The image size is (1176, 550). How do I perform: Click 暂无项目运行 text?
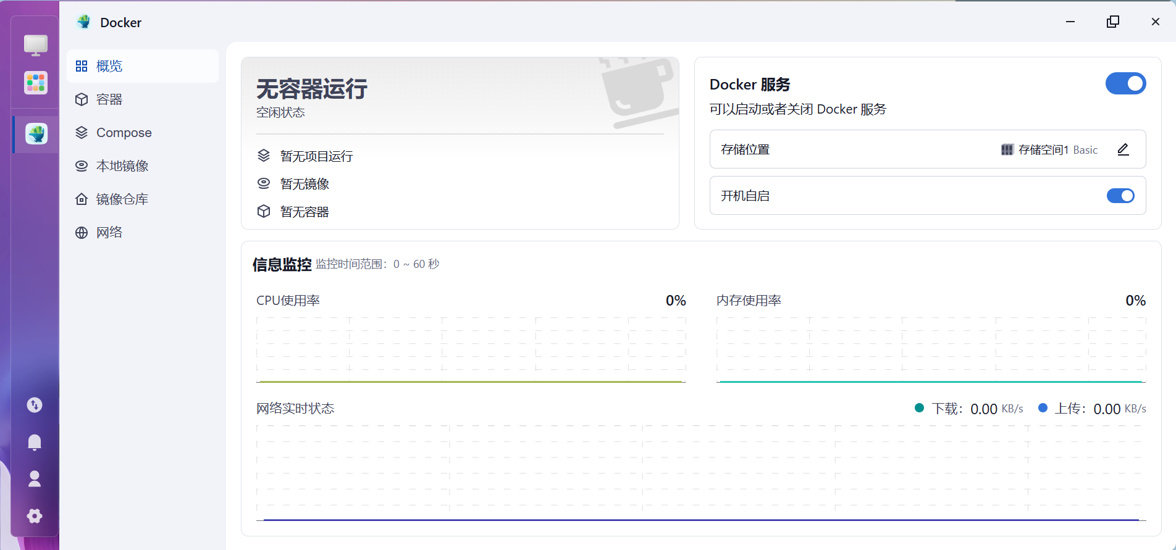[316, 156]
